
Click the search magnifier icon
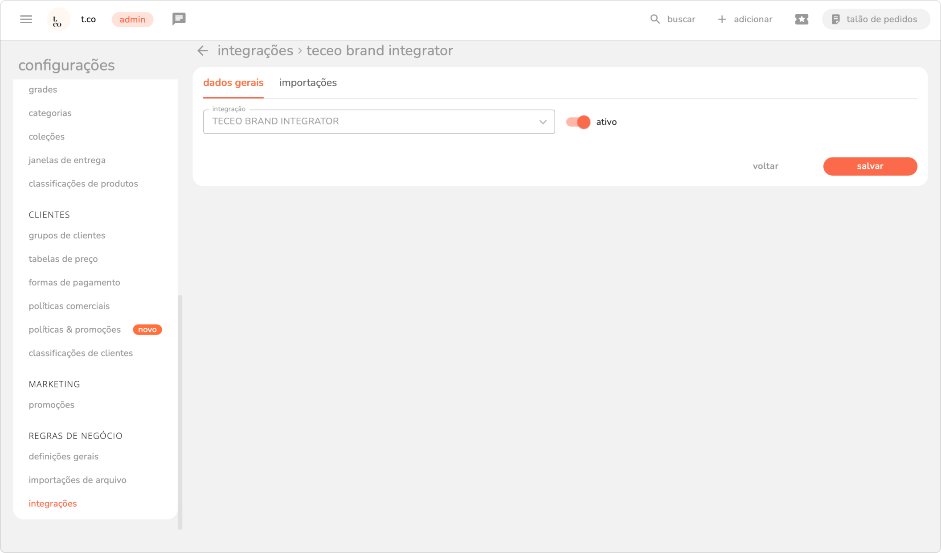pos(655,19)
